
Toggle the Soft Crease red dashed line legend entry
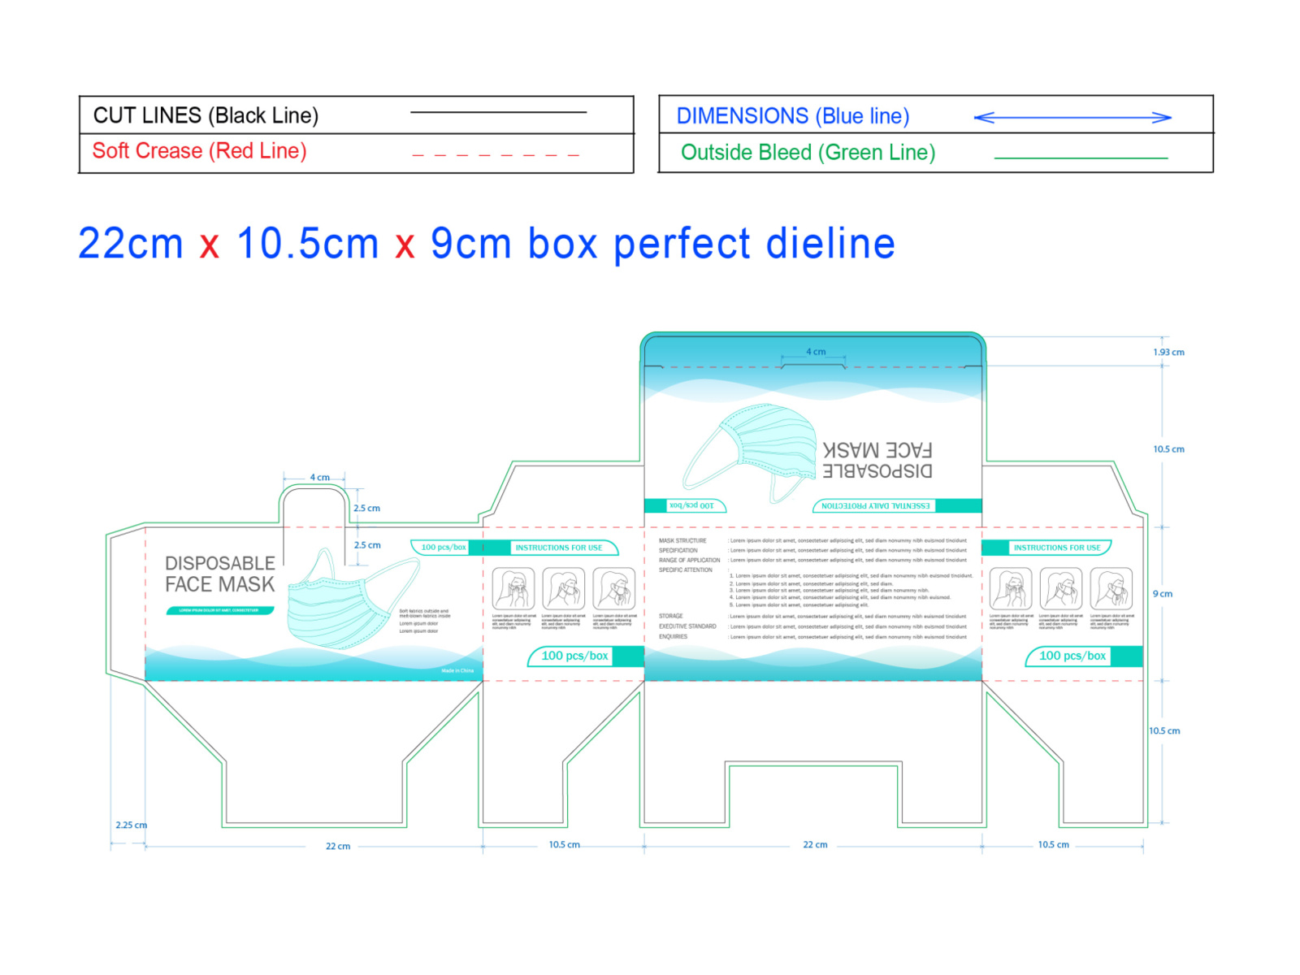pos(199,151)
